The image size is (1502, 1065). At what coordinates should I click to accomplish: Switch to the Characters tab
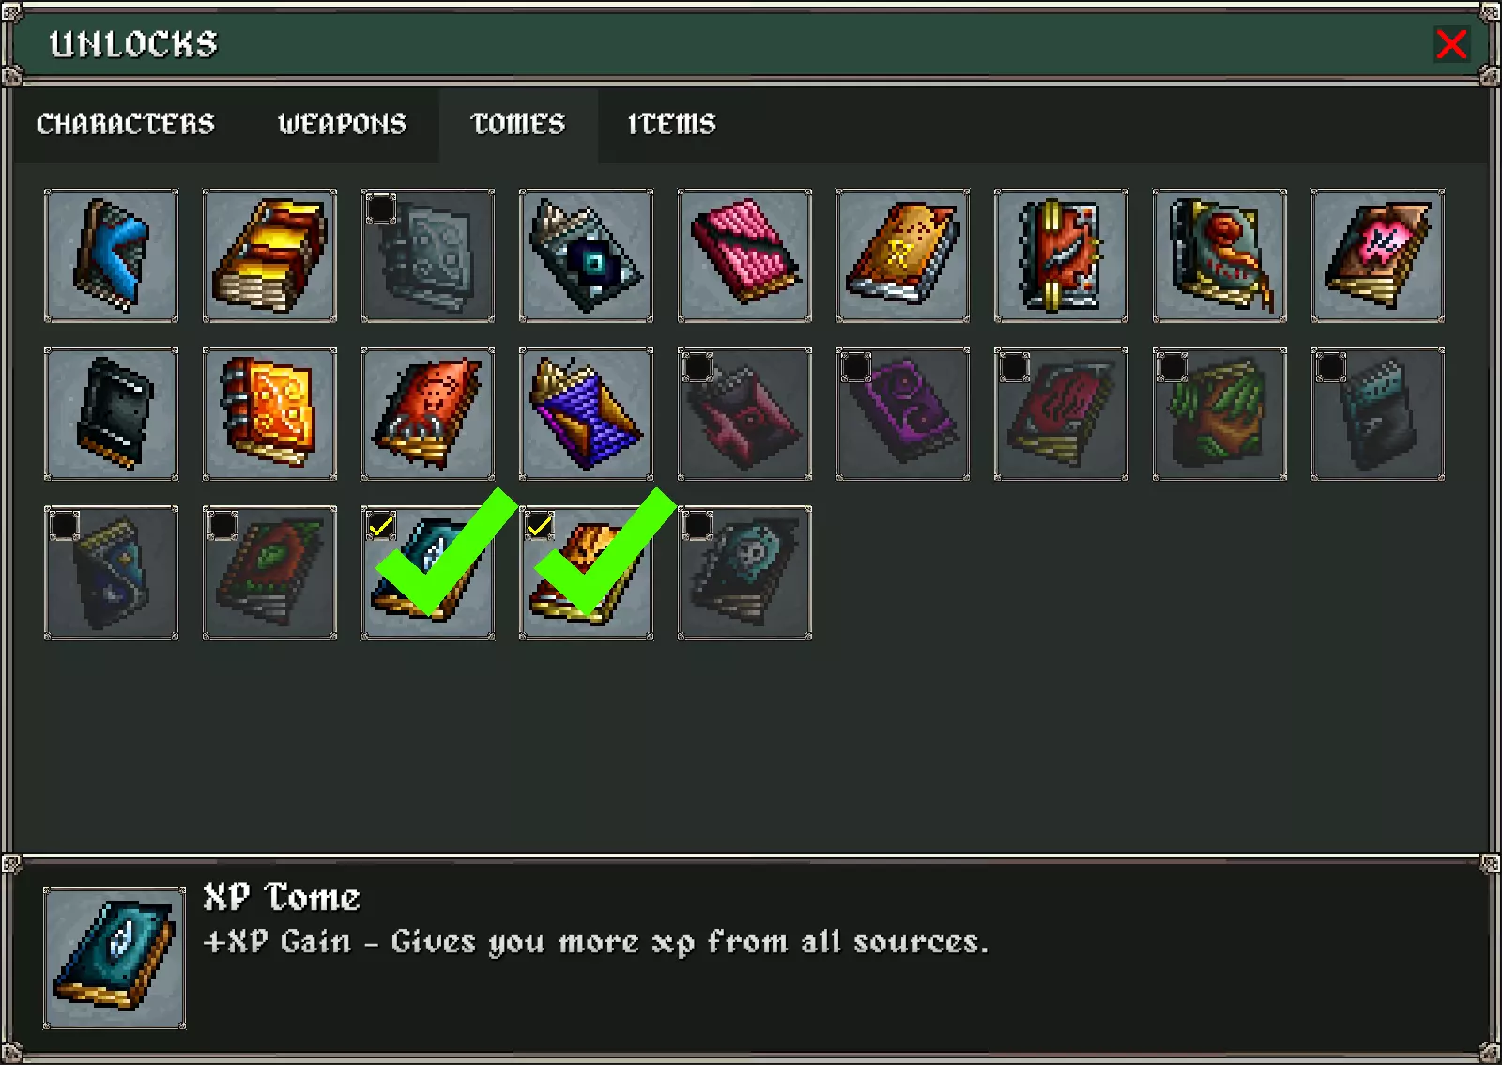point(126,124)
